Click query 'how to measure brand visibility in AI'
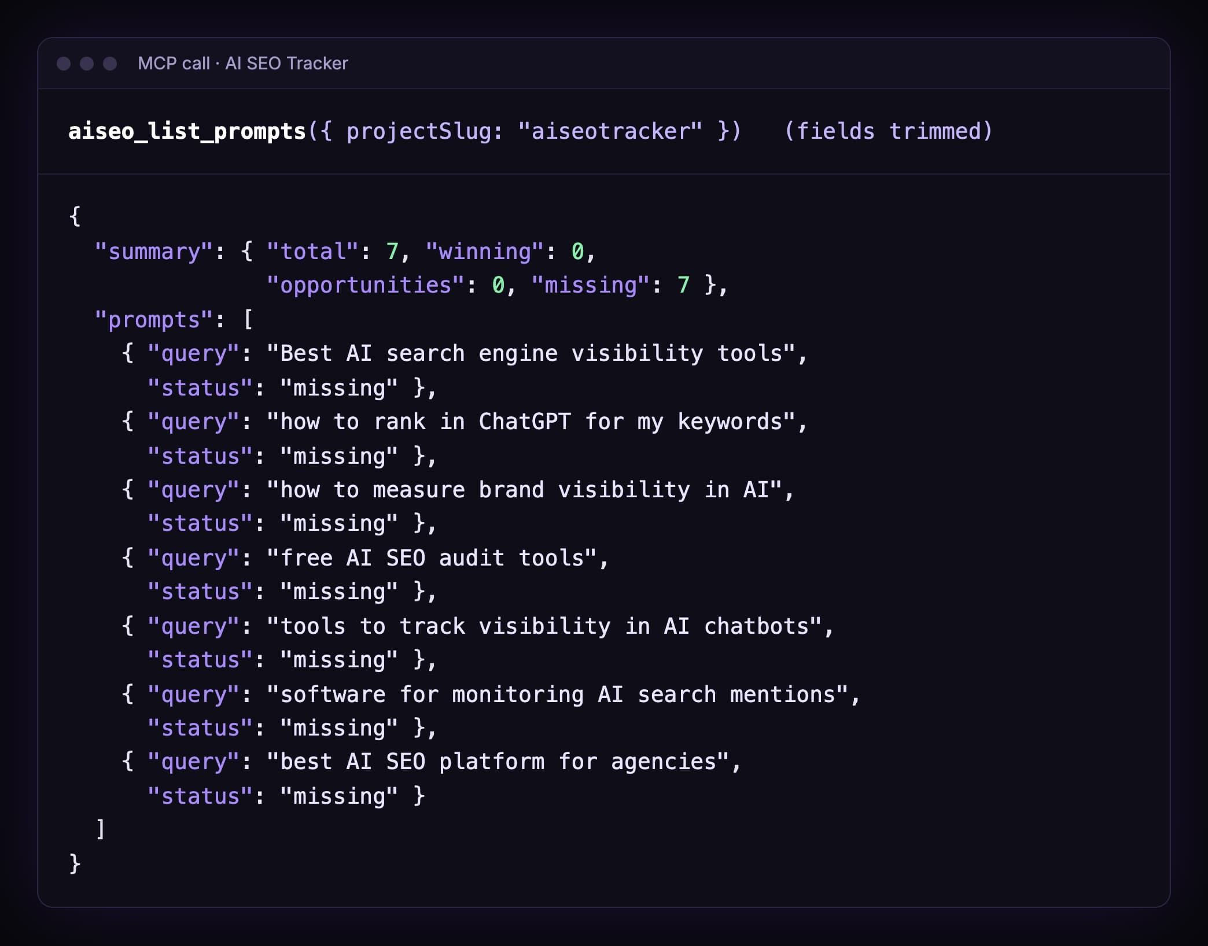 (524, 490)
